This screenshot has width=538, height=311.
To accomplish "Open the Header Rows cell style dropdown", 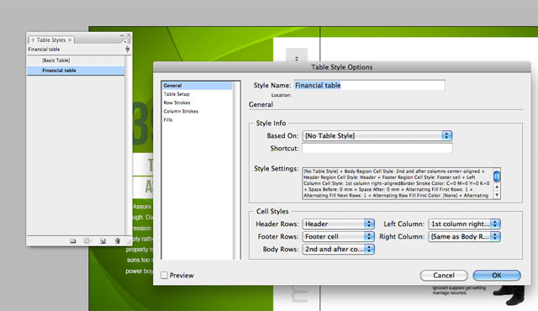I will point(338,224).
